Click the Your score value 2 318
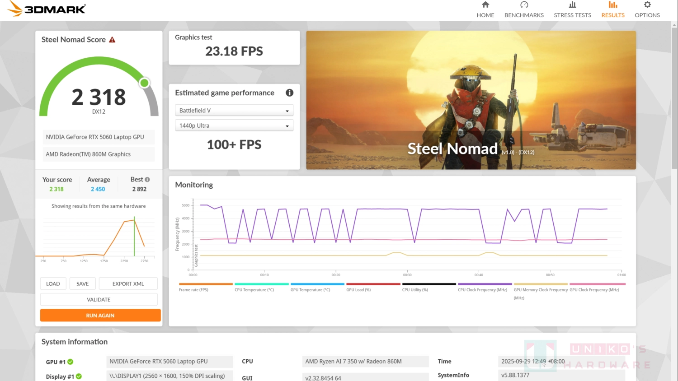The height and width of the screenshot is (381, 678). point(56,189)
